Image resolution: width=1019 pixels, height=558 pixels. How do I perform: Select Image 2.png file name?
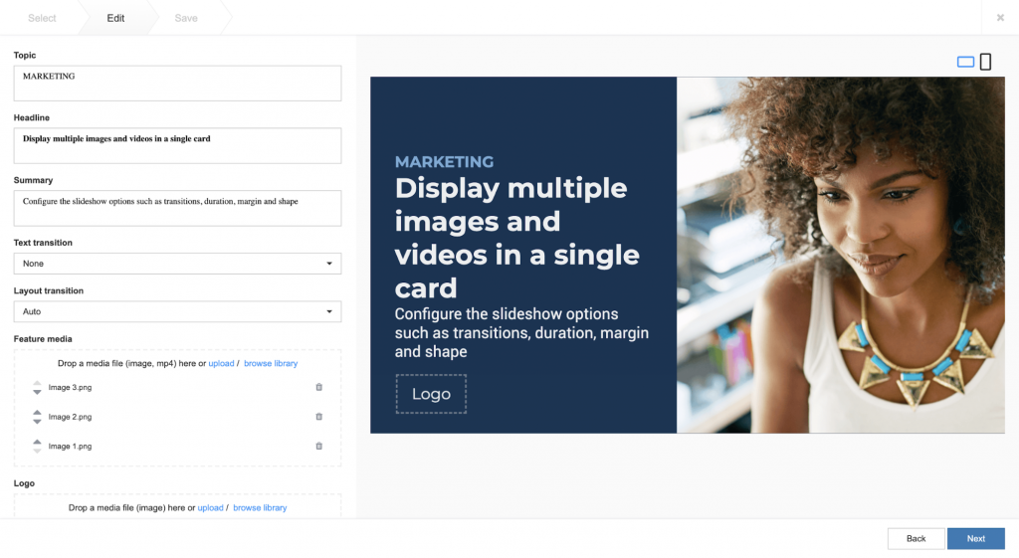71,417
